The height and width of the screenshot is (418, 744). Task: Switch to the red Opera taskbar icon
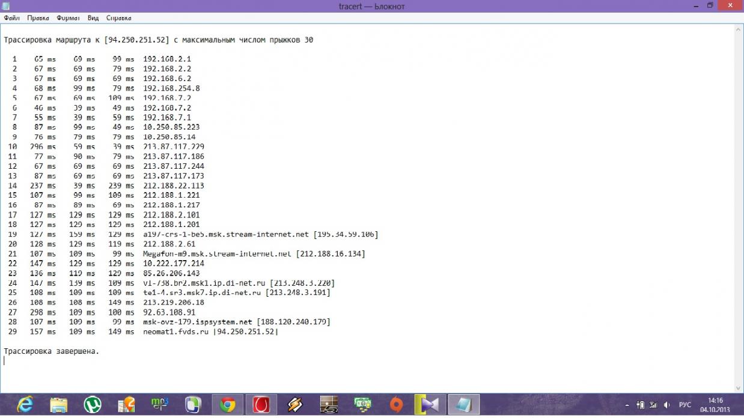coord(261,405)
